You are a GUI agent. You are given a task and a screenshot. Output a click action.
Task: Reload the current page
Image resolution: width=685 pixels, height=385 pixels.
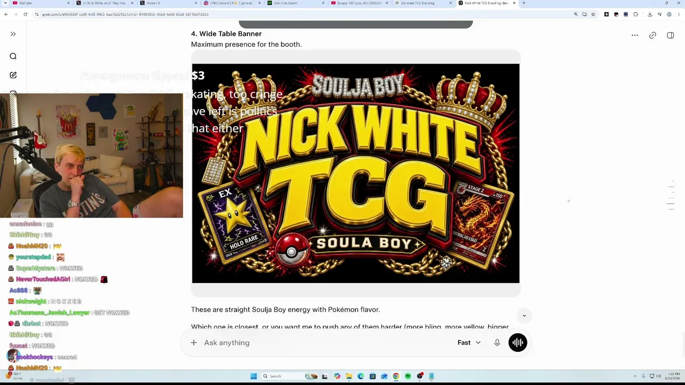(x=25, y=14)
